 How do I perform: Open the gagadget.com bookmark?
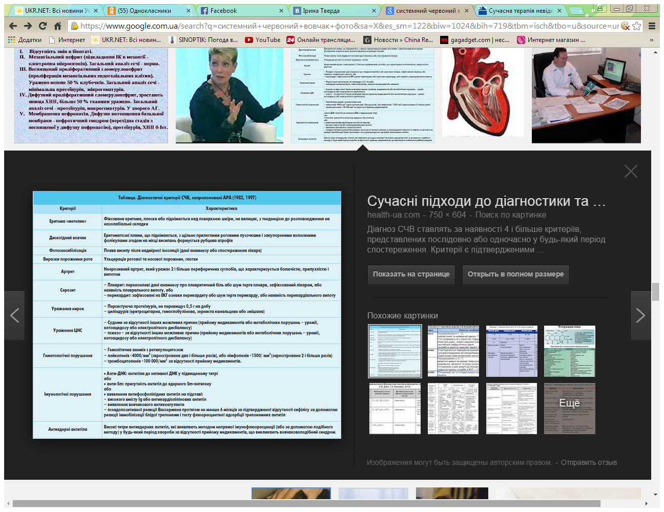coord(475,39)
